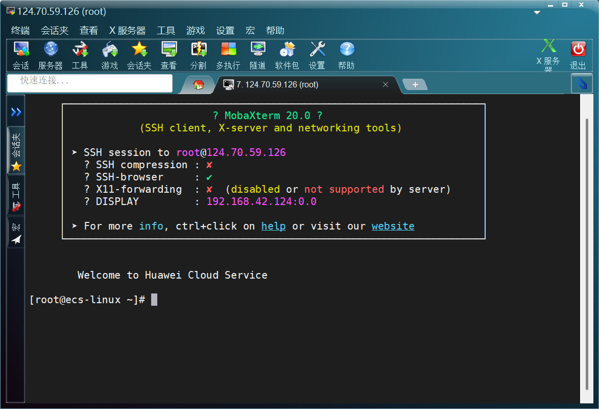Add a new tab with plus button
The width and height of the screenshot is (599, 409).
click(x=415, y=84)
